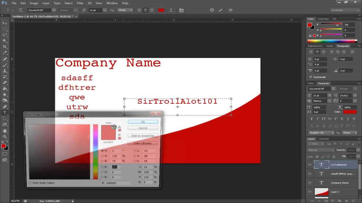Hide the Company Name layer
The image size is (362, 203).
pyautogui.click(x=310, y=183)
